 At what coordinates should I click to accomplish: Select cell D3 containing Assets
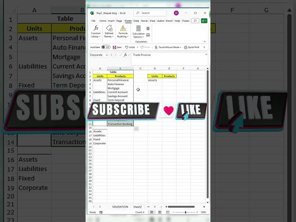pos(155,80)
